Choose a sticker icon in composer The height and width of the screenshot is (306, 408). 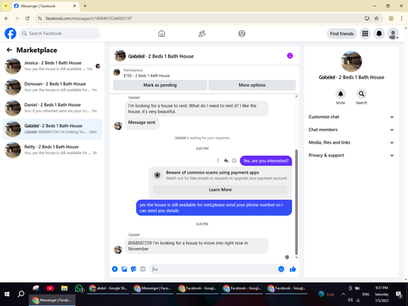click(133, 269)
